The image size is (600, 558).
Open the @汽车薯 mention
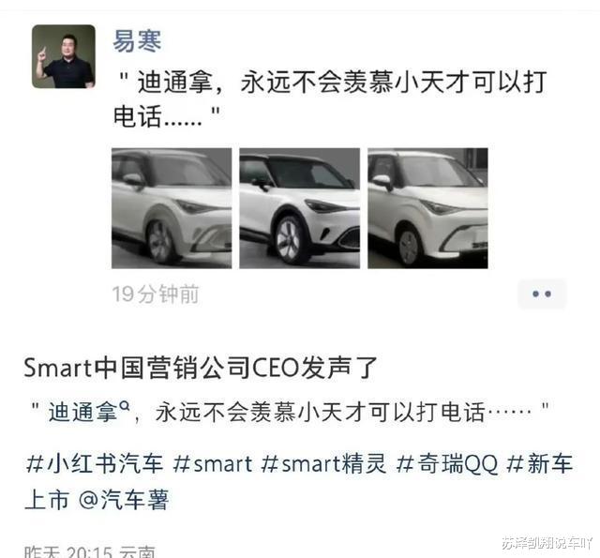[124, 499]
